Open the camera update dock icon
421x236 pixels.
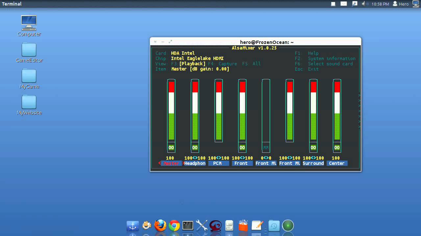coord(146,226)
